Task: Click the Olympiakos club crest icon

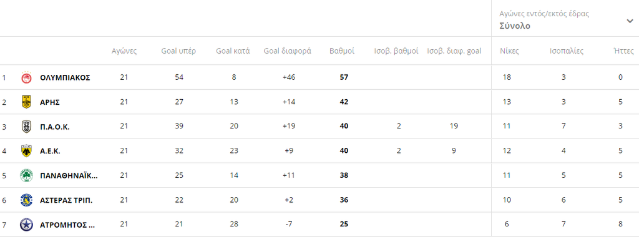Action: 26,77
